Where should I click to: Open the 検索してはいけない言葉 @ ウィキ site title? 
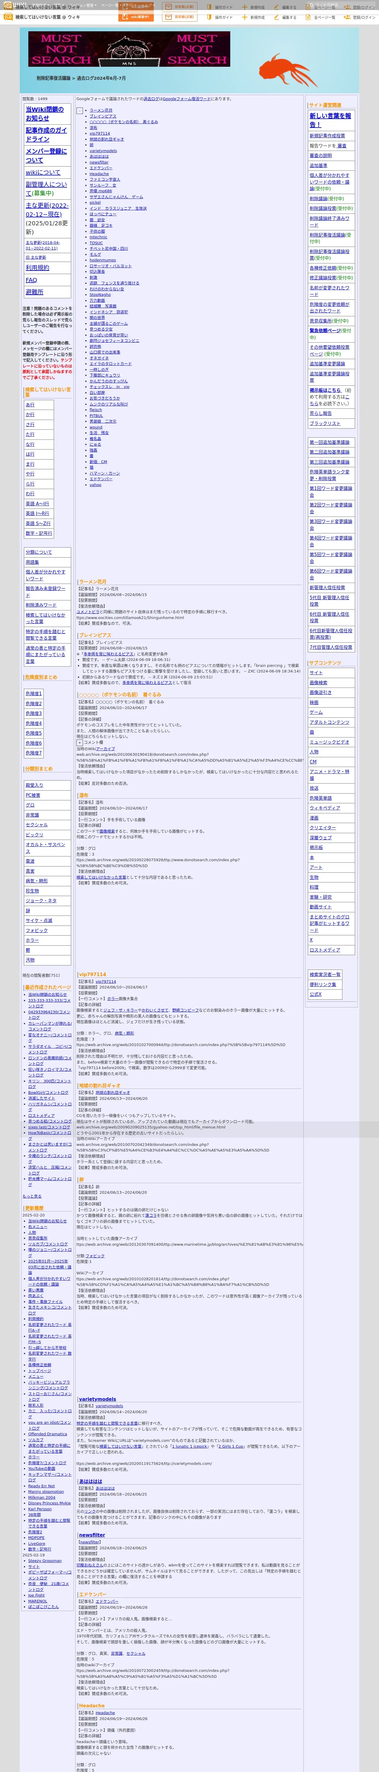click(x=48, y=17)
